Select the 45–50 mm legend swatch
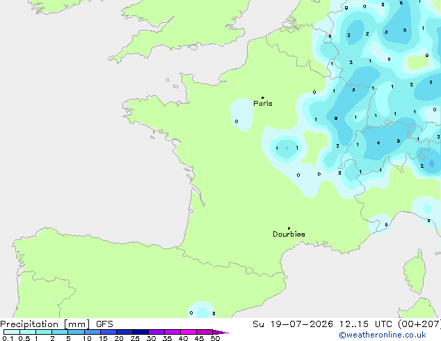This screenshot has width=441, height=341. click(205, 332)
